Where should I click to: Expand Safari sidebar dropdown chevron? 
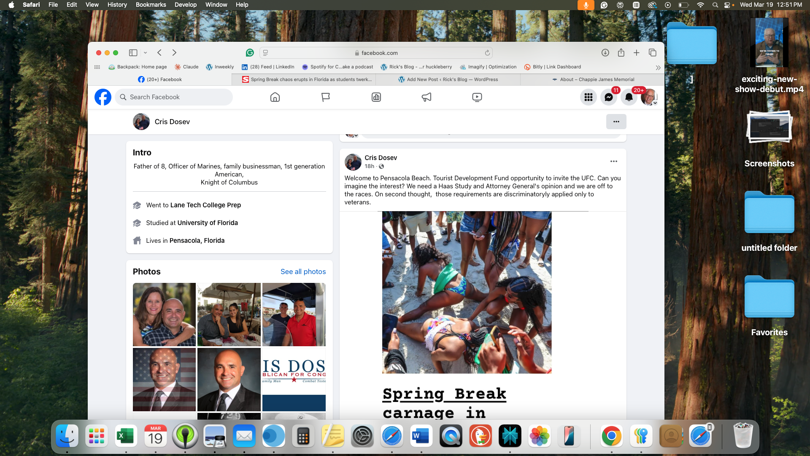point(145,53)
